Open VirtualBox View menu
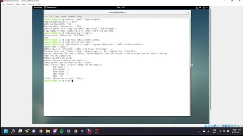The width and height of the screenshot is (243, 136). pos(18,4)
